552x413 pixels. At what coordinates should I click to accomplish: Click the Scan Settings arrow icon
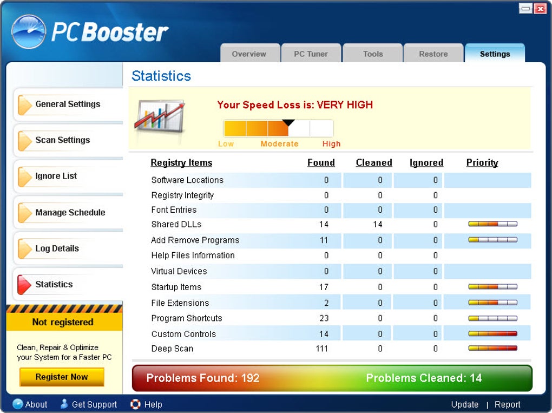25,141
